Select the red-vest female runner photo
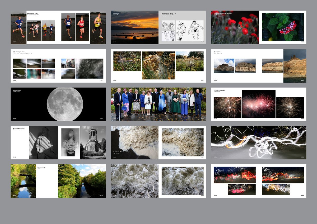Viewport: 317px width, 224px height. [x=82, y=27]
